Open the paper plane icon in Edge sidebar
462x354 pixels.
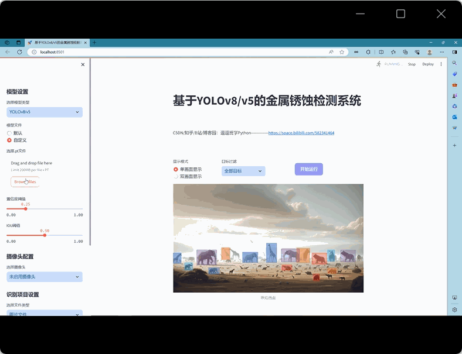click(454, 128)
